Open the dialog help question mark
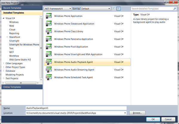 click(x=166, y=2)
